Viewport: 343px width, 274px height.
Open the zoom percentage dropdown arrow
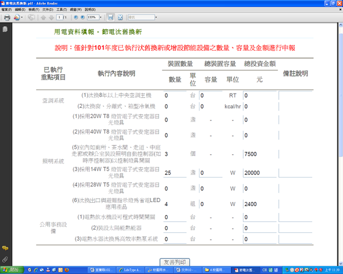(101, 17)
